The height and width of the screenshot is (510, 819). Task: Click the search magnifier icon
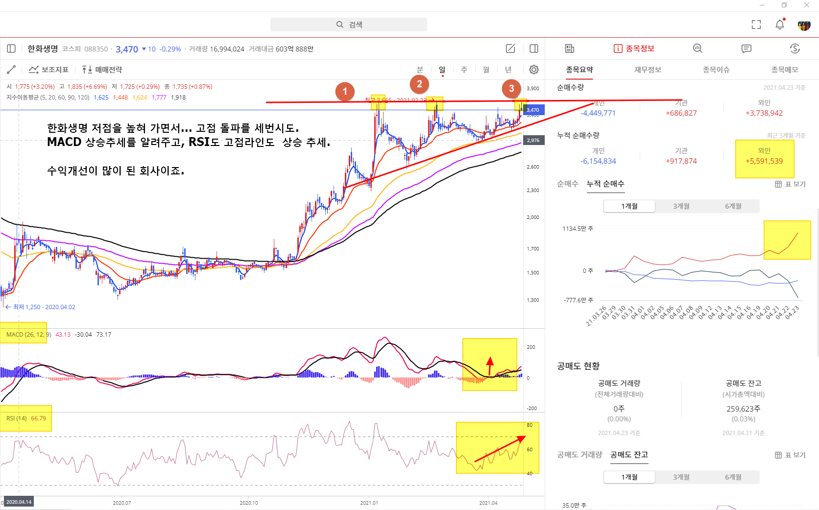339,24
